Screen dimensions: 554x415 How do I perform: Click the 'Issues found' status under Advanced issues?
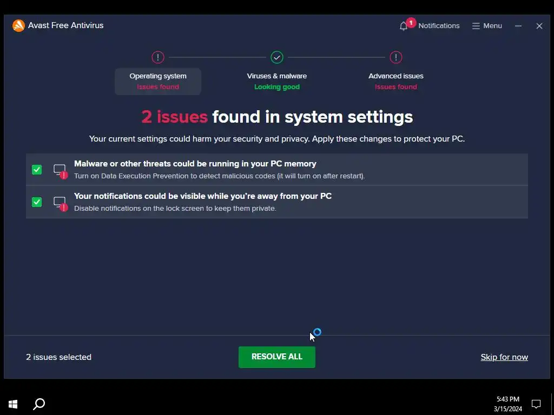point(395,87)
